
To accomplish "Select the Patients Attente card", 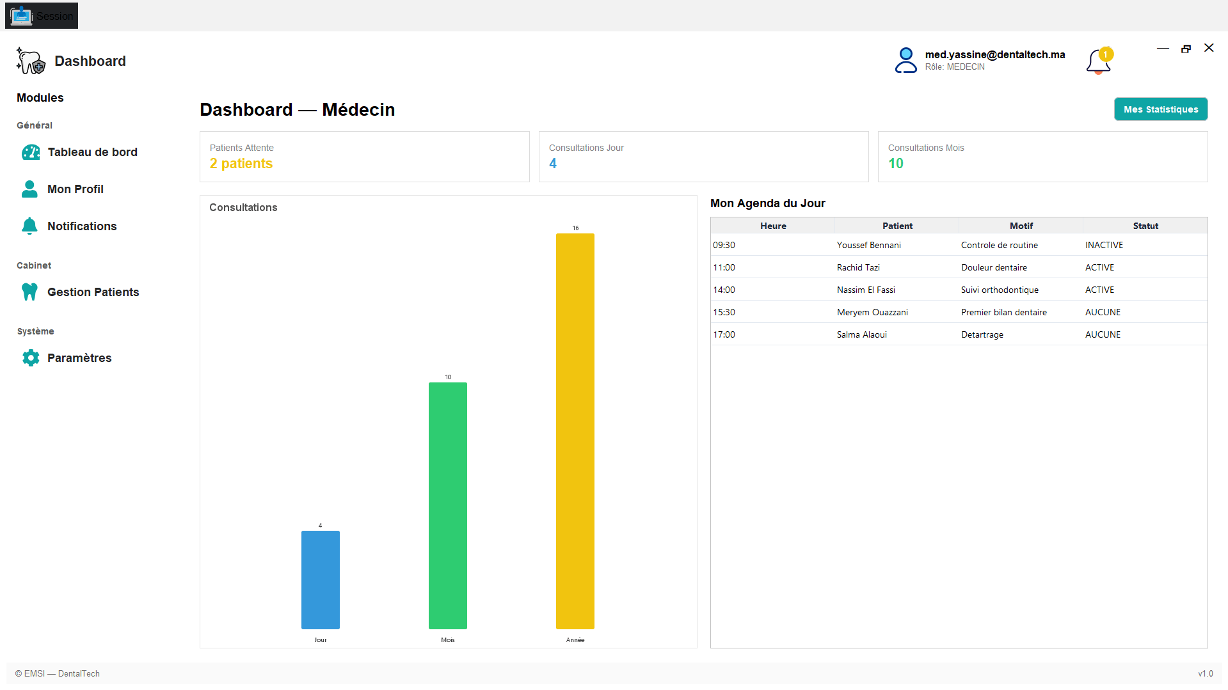I will (x=365, y=157).
